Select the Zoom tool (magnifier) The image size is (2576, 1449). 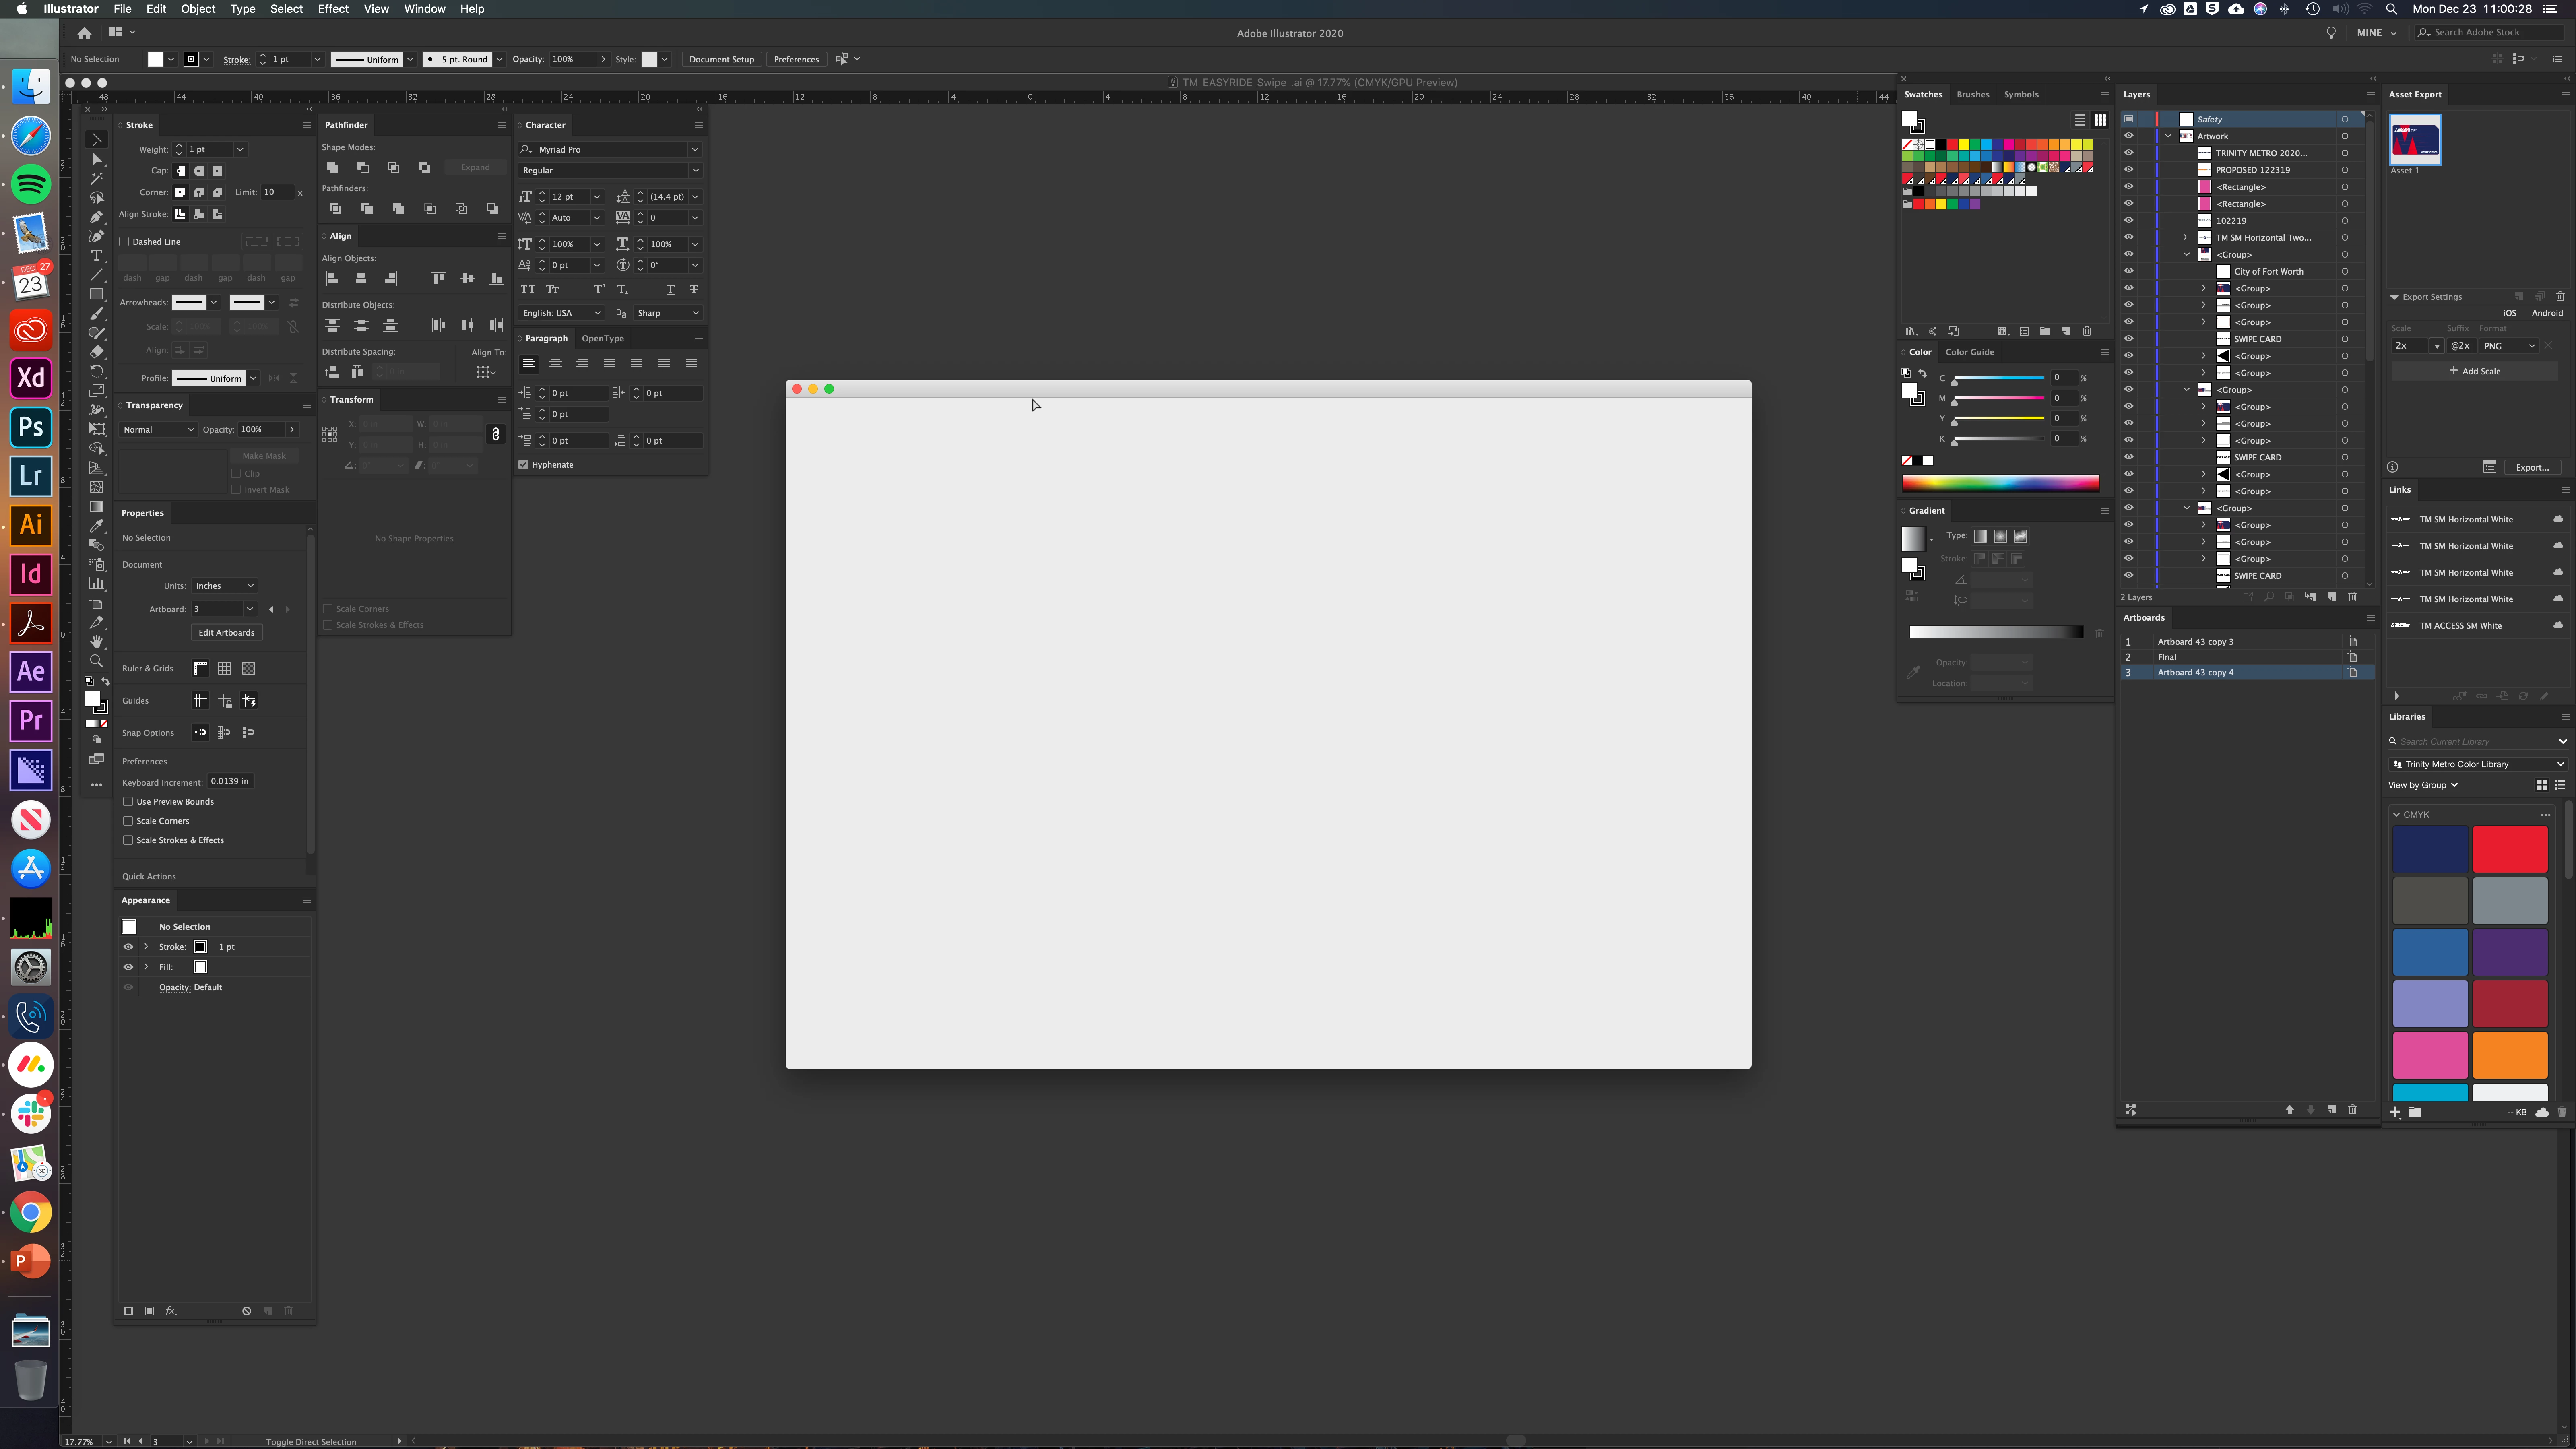[x=97, y=661]
